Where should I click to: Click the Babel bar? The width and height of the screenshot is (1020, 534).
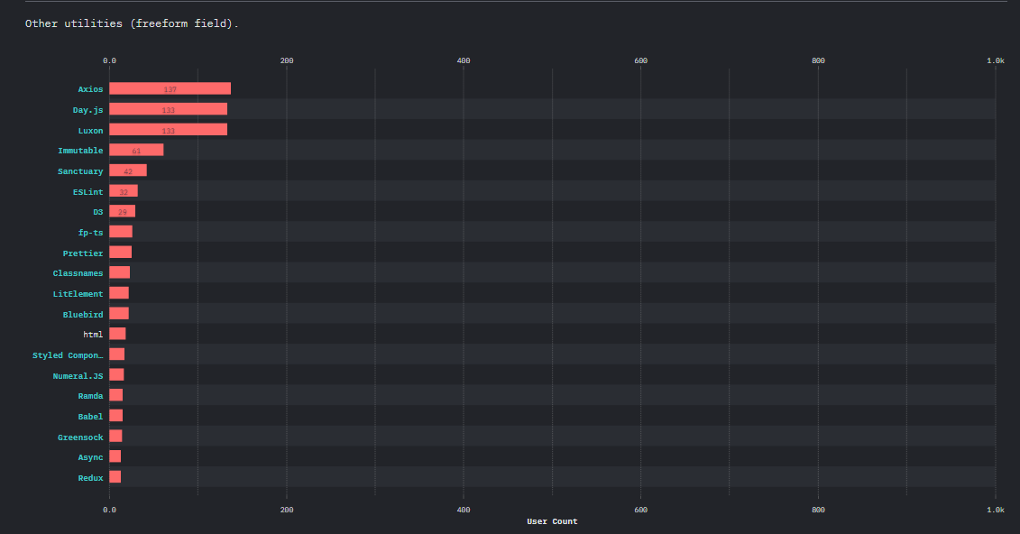115,416
